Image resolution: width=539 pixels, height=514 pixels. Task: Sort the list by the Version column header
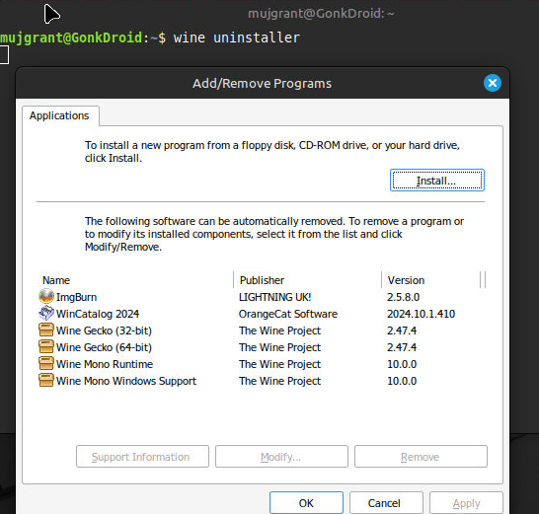[x=430, y=280]
